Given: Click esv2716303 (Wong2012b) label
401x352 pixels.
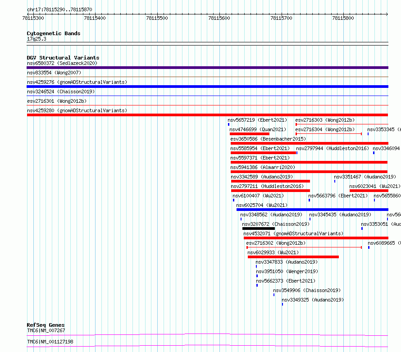Looking at the screenshot, I should [325, 120].
